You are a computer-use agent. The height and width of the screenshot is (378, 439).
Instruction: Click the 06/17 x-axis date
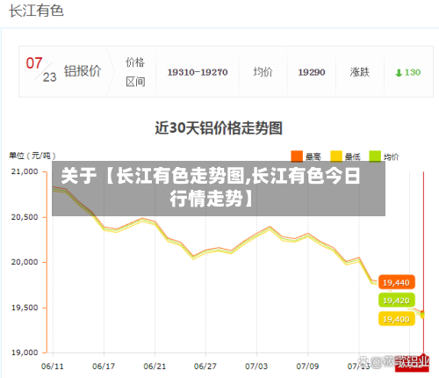[x=104, y=367]
